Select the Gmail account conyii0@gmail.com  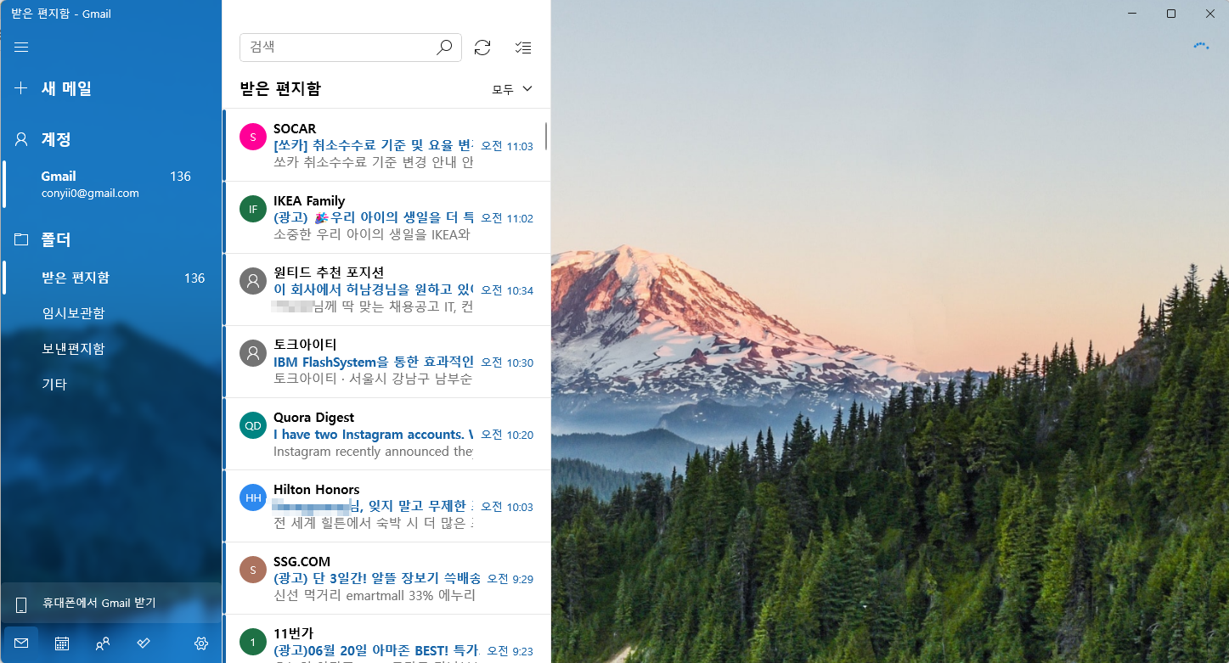[102, 183]
